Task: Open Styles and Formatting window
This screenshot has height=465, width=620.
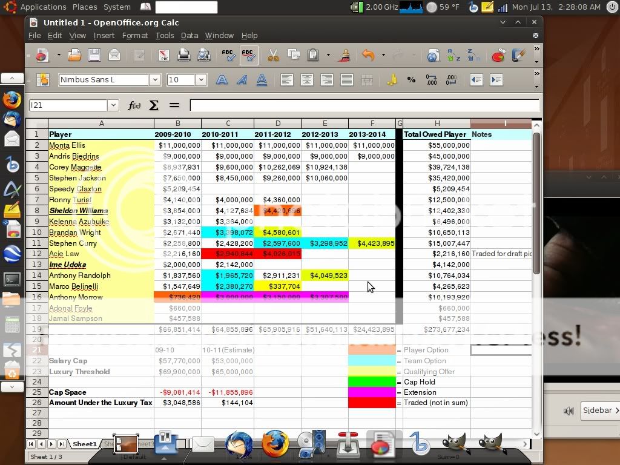Action: point(43,80)
